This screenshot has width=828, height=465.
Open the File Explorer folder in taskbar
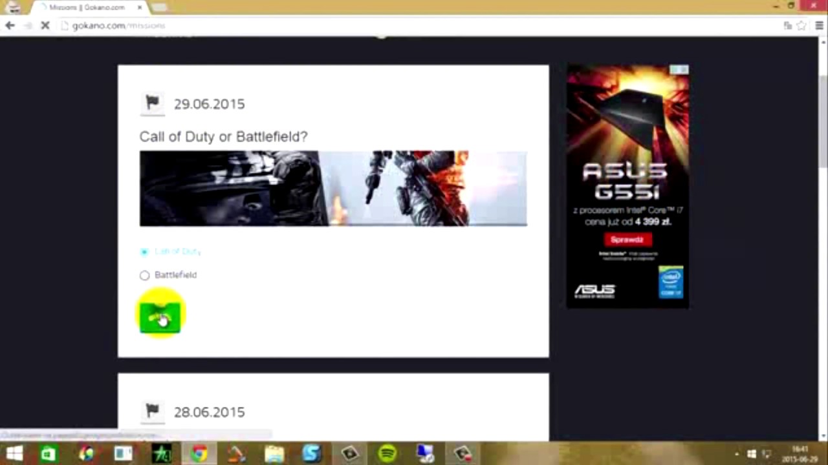(x=274, y=454)
